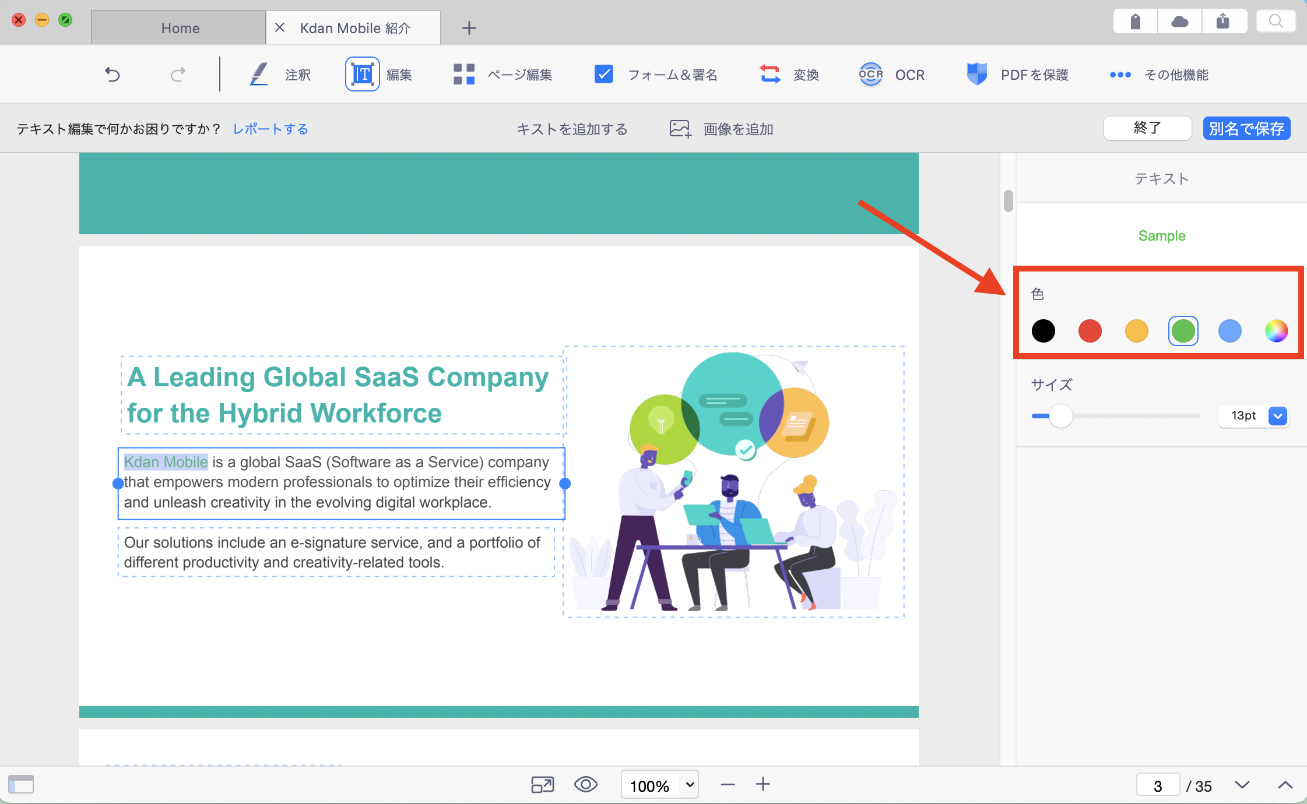
Task: Open the 13pt font size dropdown
Action: coord(1253,416)
